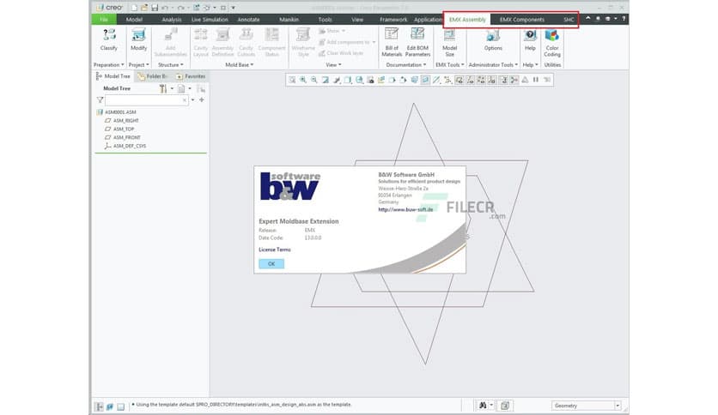Toggle full-screen browser icon in status bar
The width and height of the screenshot is (718, 415).
click(120, 406)
